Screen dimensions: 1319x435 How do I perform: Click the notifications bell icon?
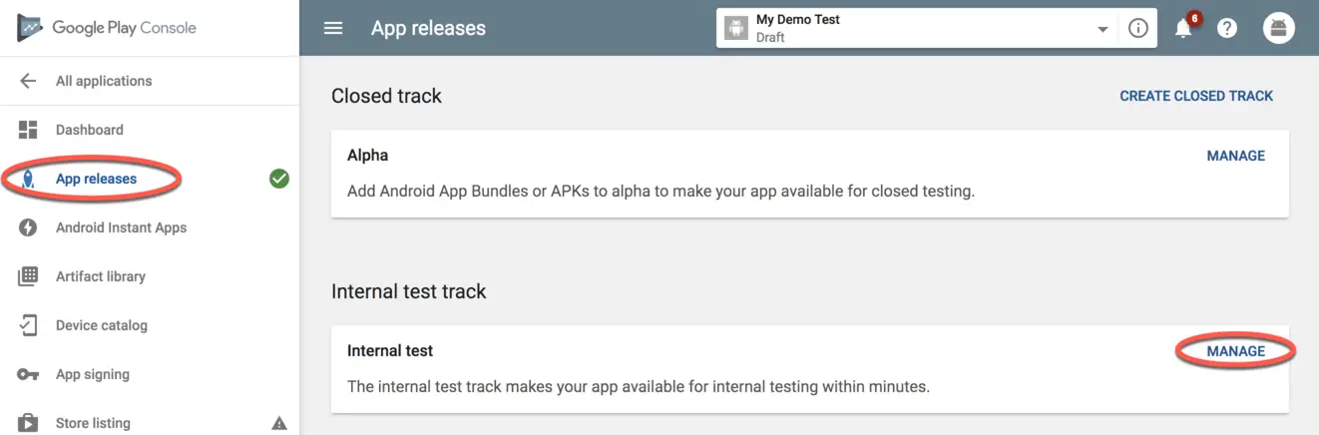tap(1183, 28)
